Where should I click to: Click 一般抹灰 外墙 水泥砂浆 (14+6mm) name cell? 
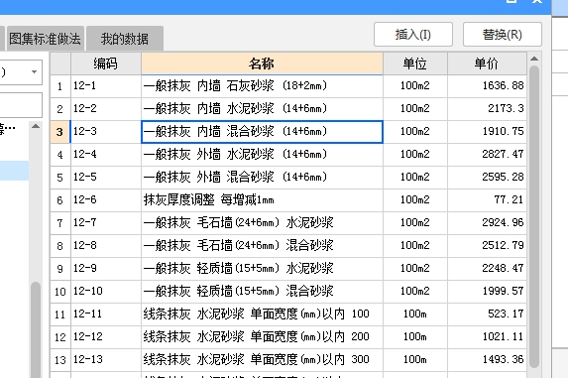pyautogui.click(x=262, y=155)
